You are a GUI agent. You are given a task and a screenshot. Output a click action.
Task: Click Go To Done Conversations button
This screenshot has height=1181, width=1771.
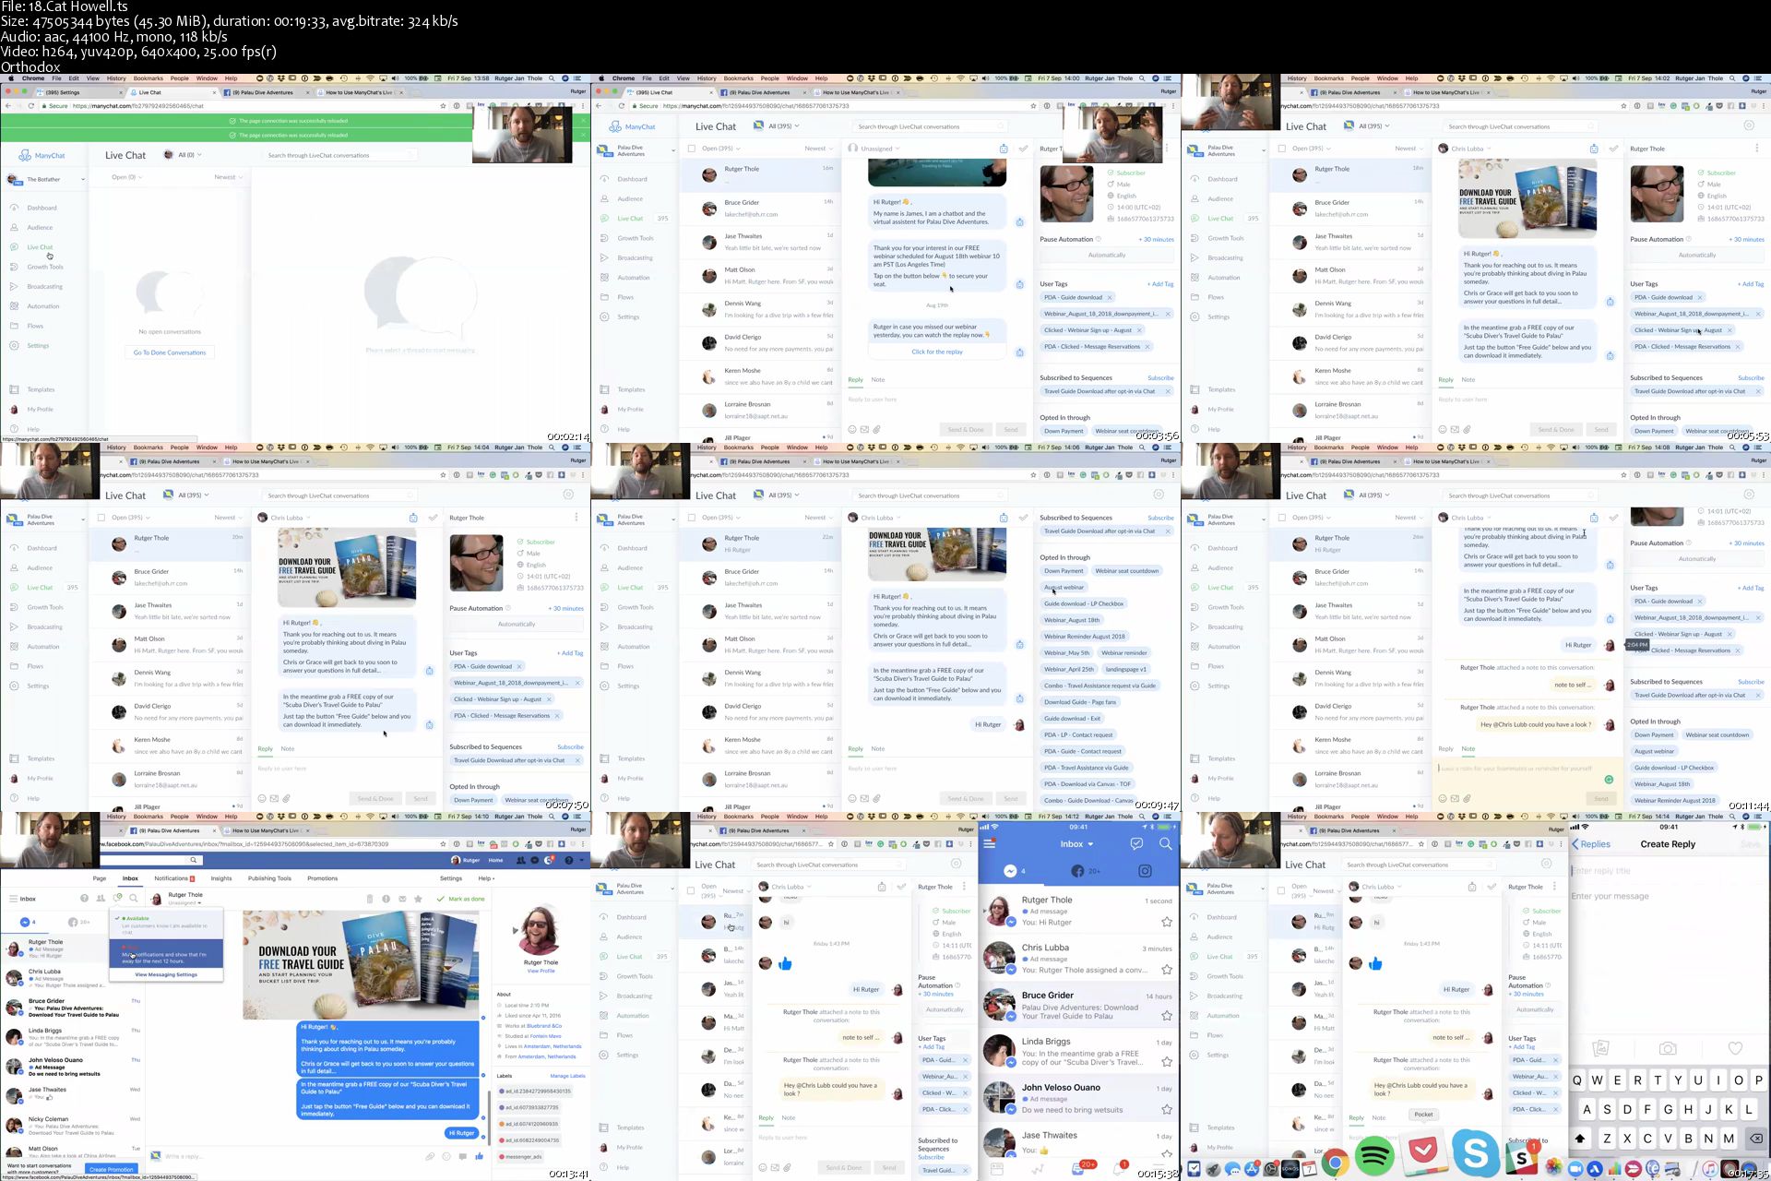click(x=170, y=352)
